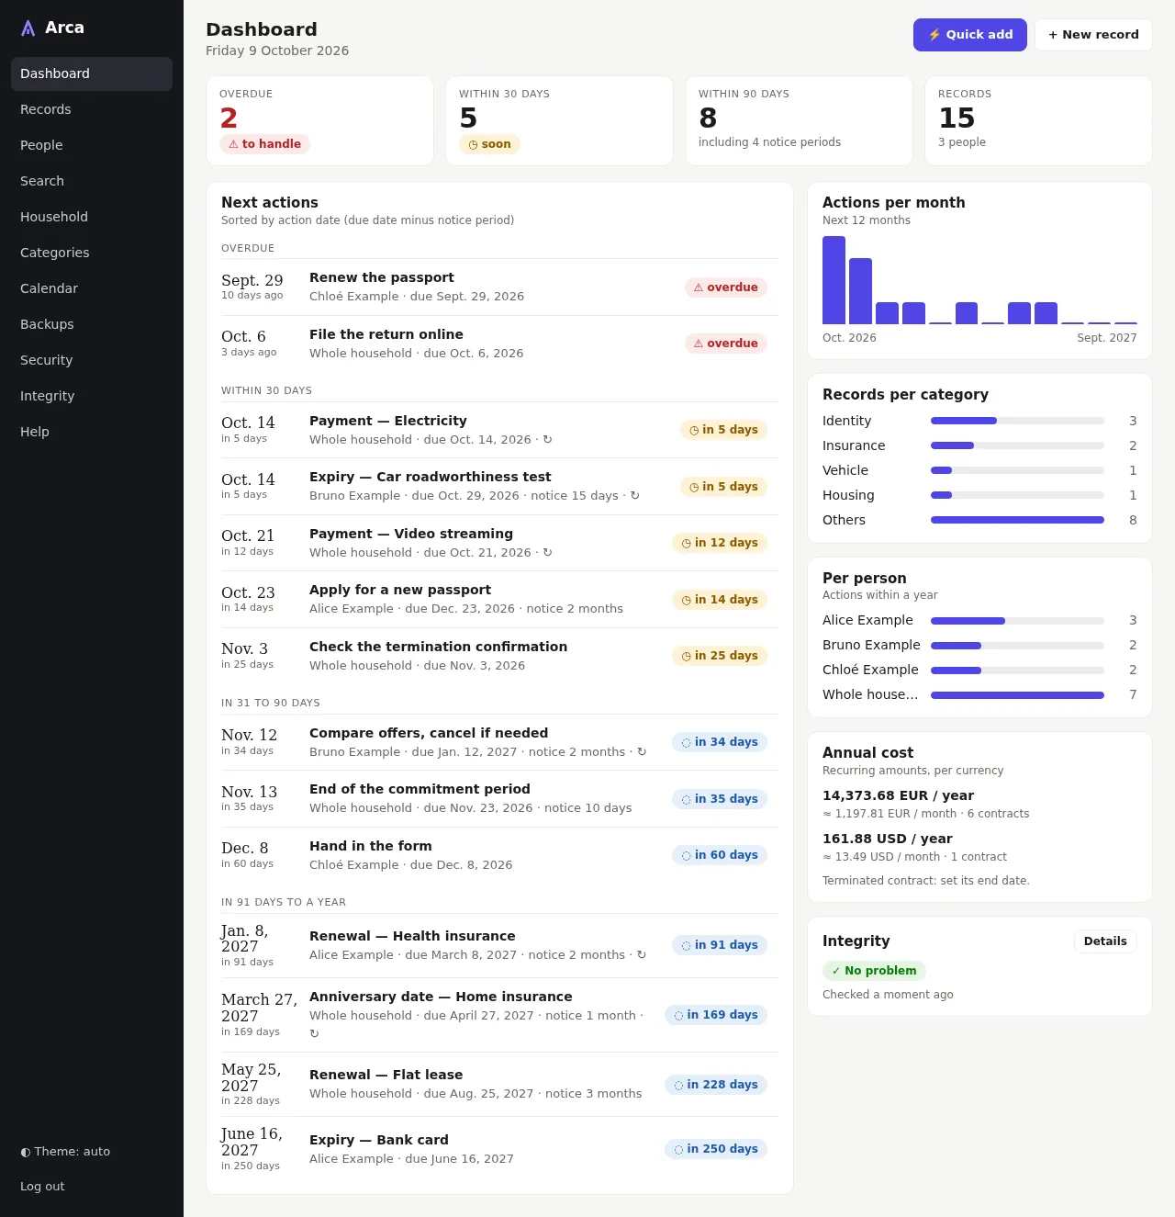
Task: Click the overdue badge on Renew the passport
Action: (x=726, y=287)
